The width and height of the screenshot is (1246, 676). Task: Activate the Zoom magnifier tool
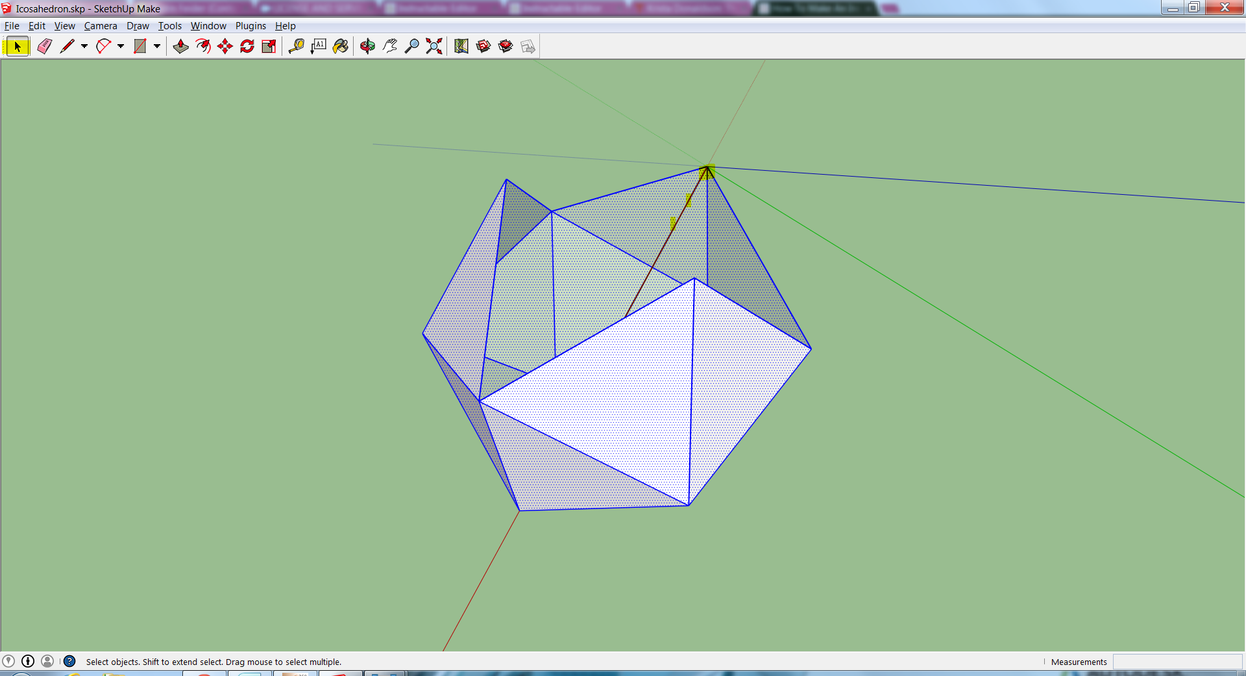point(412,47)
